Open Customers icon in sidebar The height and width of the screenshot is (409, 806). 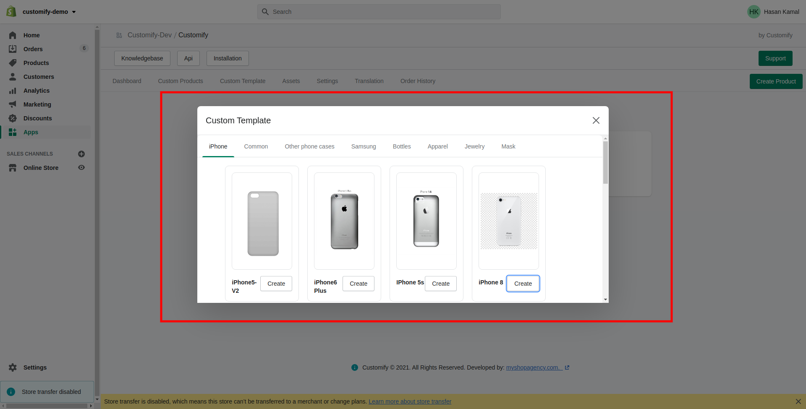point(13,77)
